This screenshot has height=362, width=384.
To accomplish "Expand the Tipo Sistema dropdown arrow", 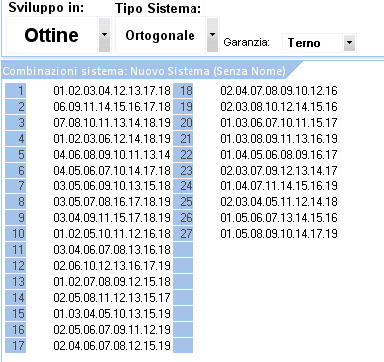I will [212, 35].
